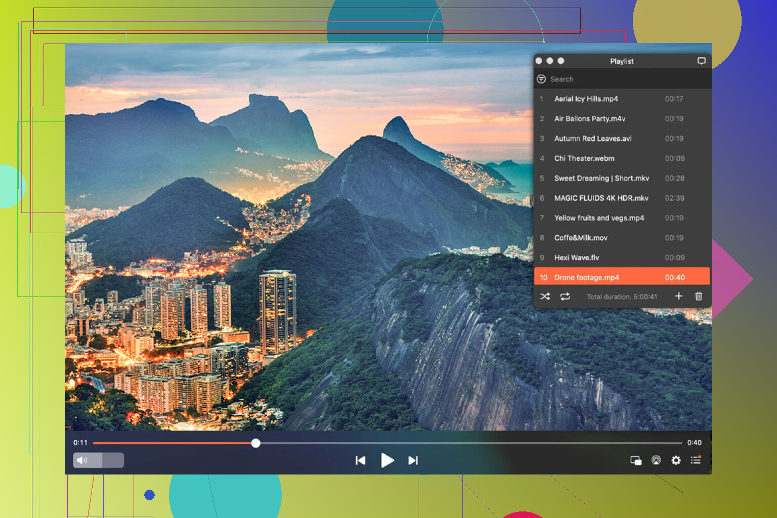The image size is (777, 518).
Task: Toggle repeat mode in playlist
Action: point(565,296)
